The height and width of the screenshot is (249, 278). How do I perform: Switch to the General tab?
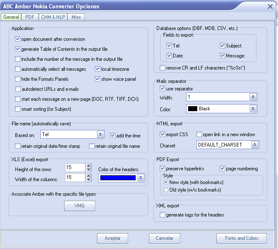coord(11,17)
